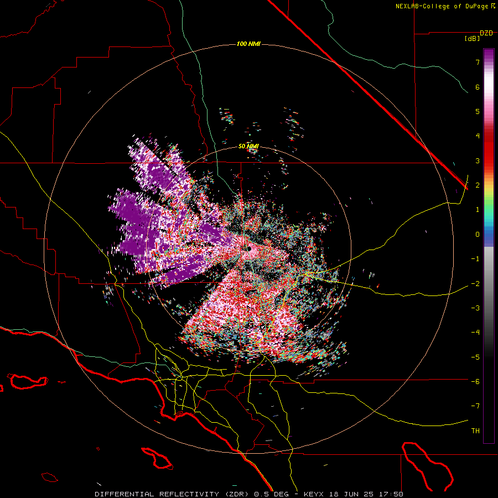Click the "DZD" legend title
This screenshot has width=498, height=498.
486,33
